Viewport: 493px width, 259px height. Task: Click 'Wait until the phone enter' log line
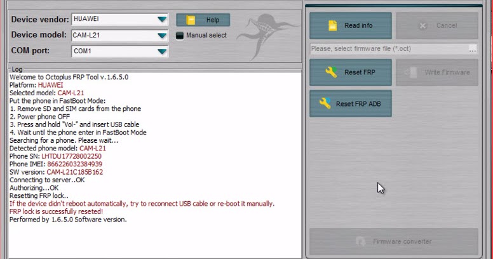pyautogui.click(x=78, y=132)
